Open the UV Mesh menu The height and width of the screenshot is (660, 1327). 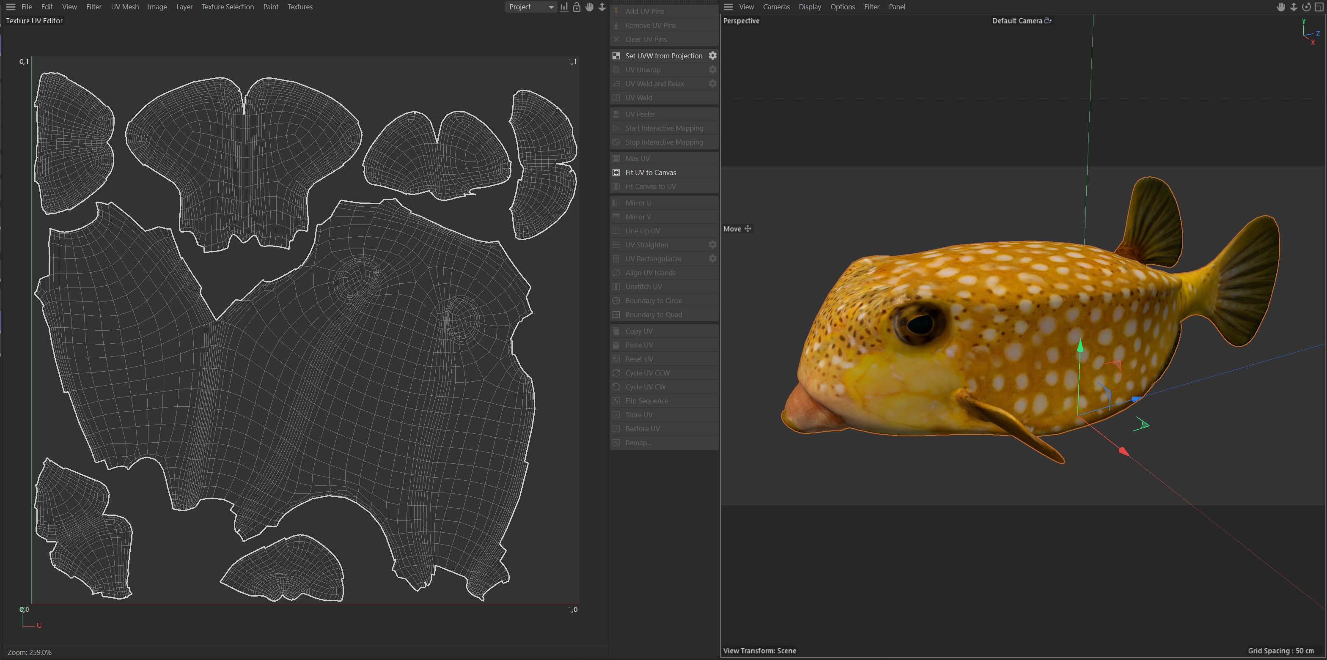click(125, 7)
